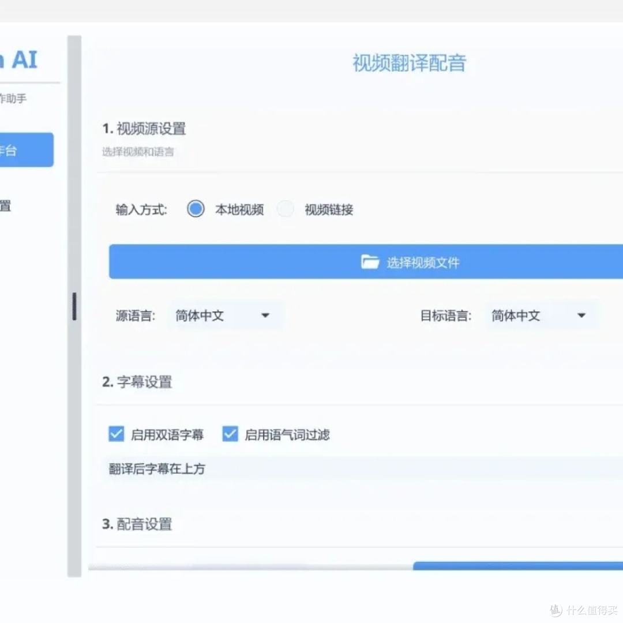
Task: Toggle the 启用语气词过滤 checkbox
Action: [230, 434]
